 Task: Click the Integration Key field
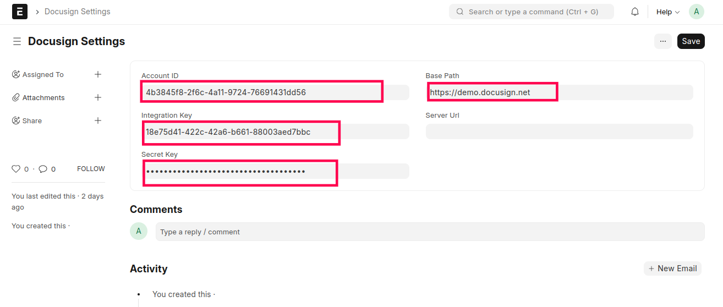275,131
